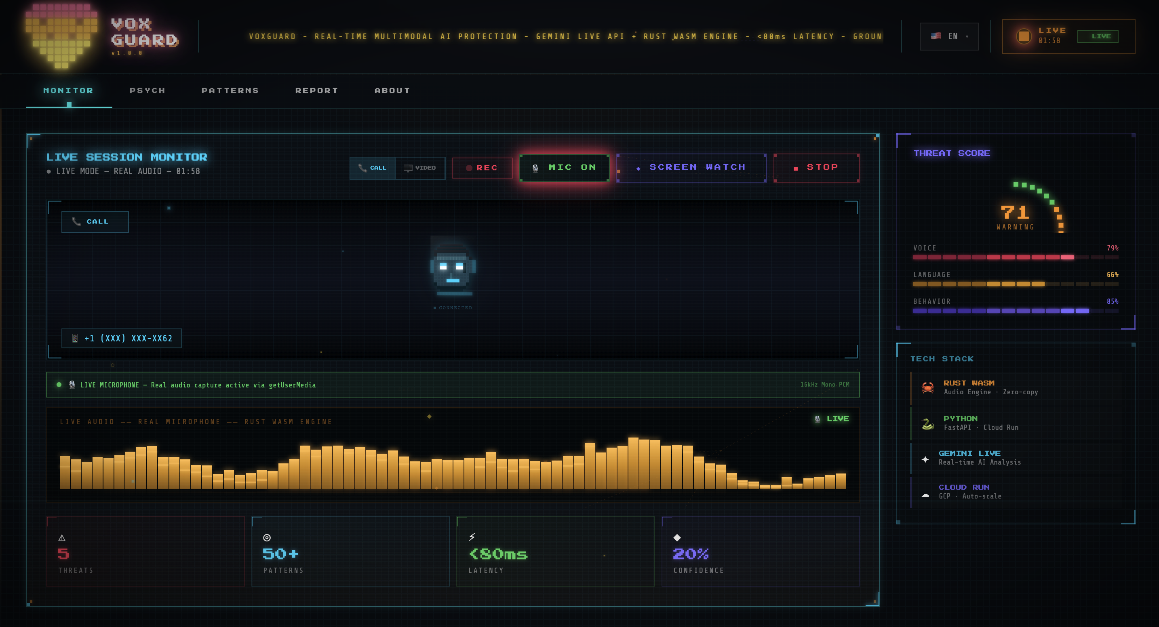Enable SCREEN WATCH
Viewport: 1159px width, 627px height.
pyautogui.click(x=691, y=167)
